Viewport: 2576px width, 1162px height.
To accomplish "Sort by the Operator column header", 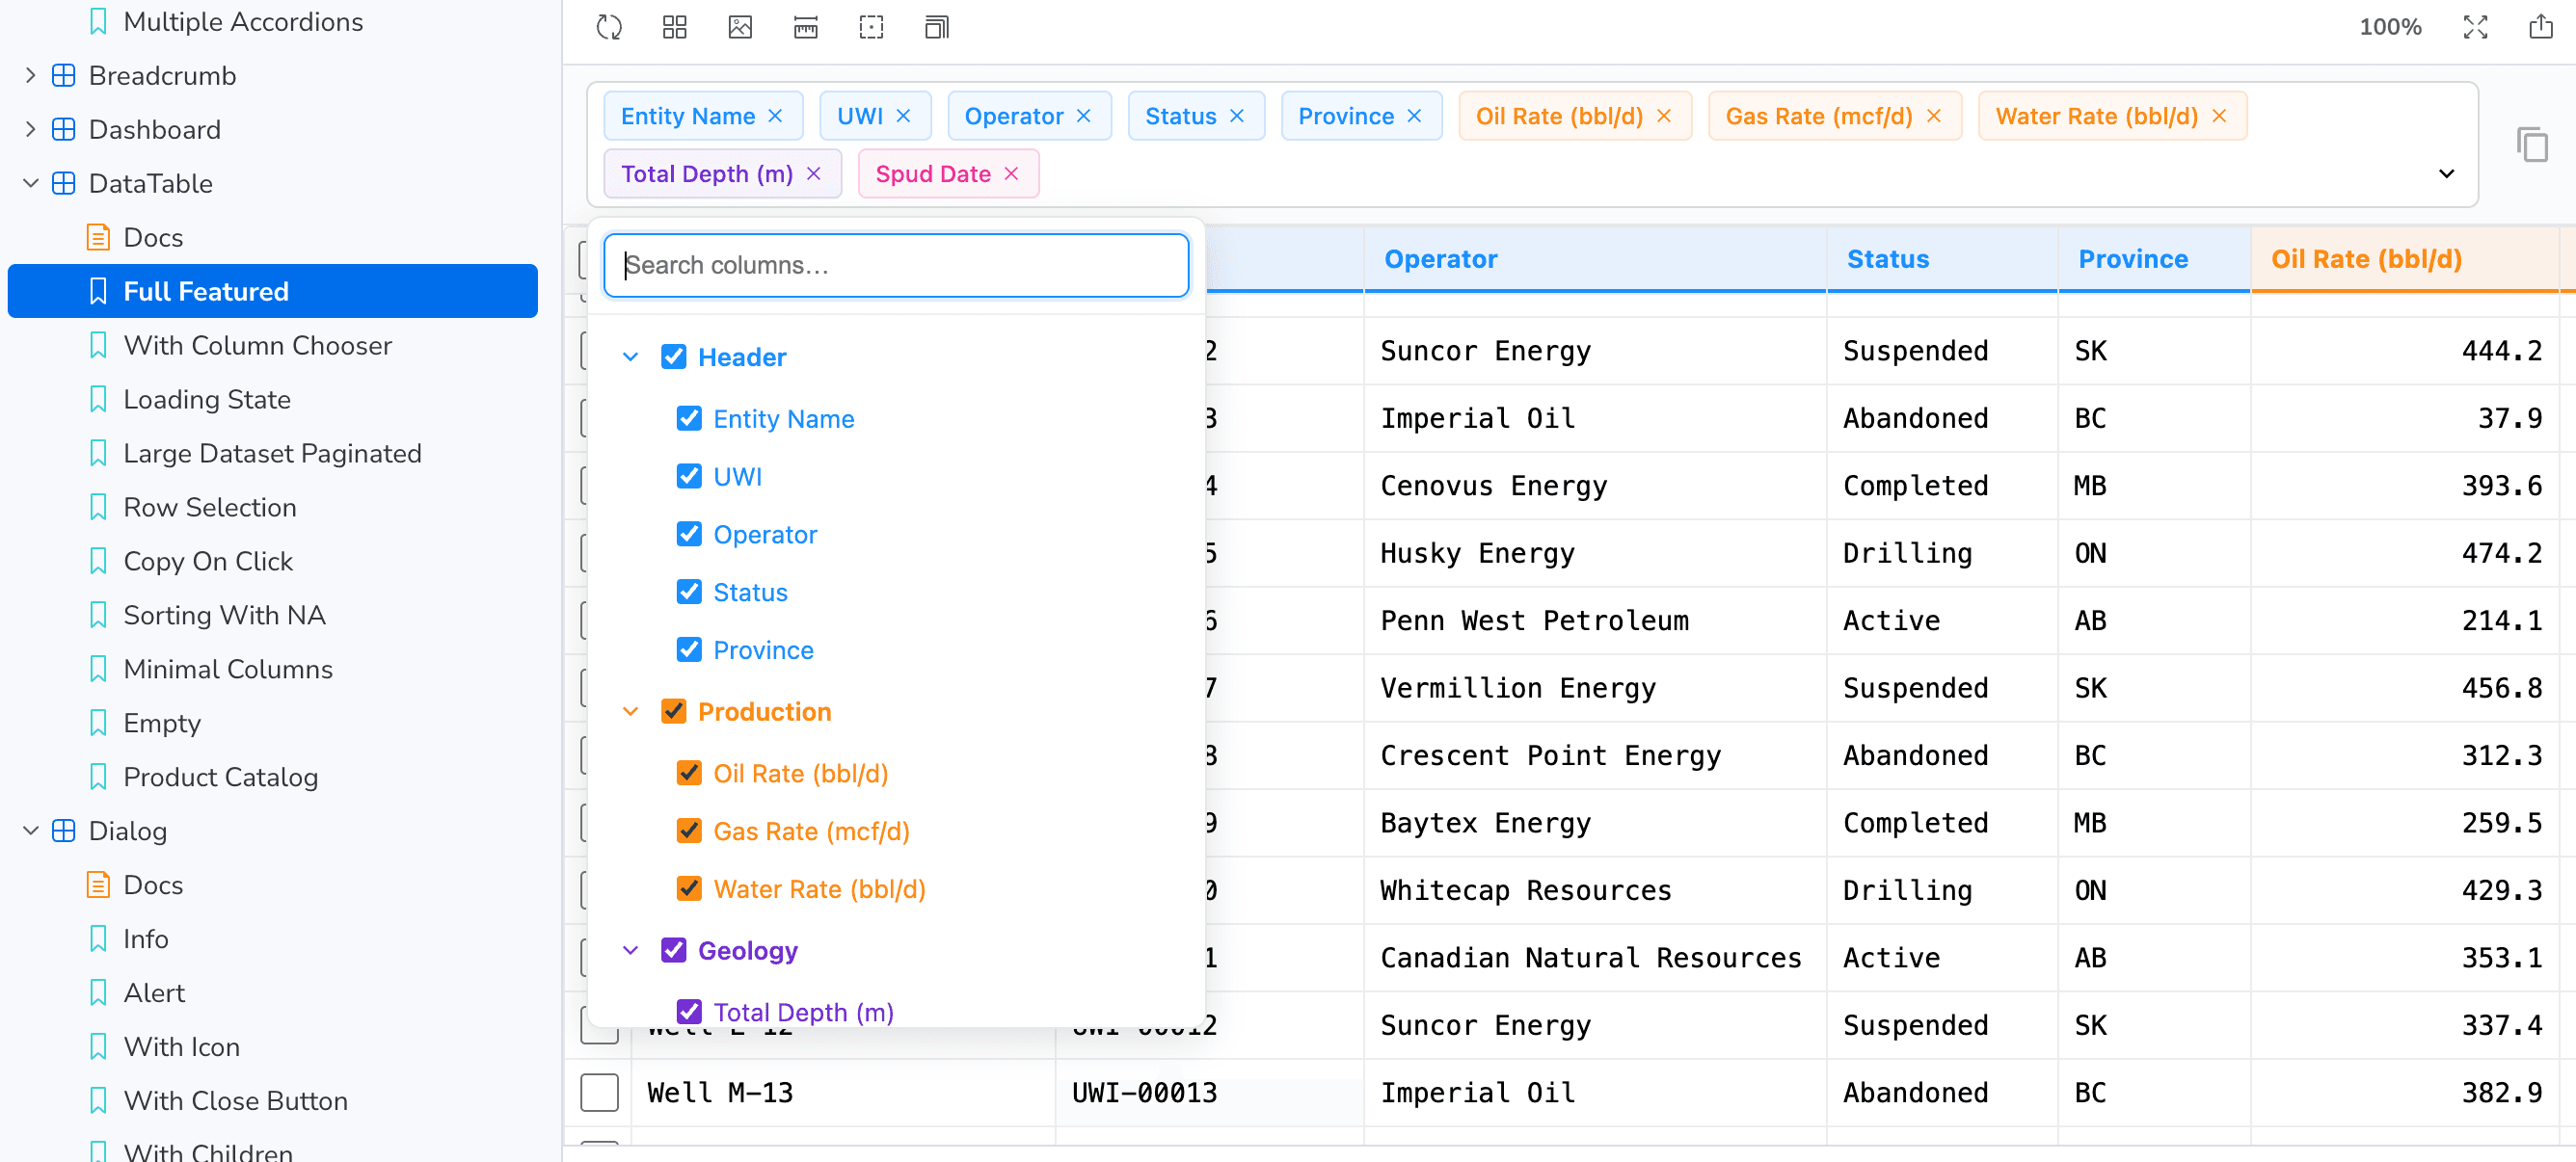I will click(1440, 259).
